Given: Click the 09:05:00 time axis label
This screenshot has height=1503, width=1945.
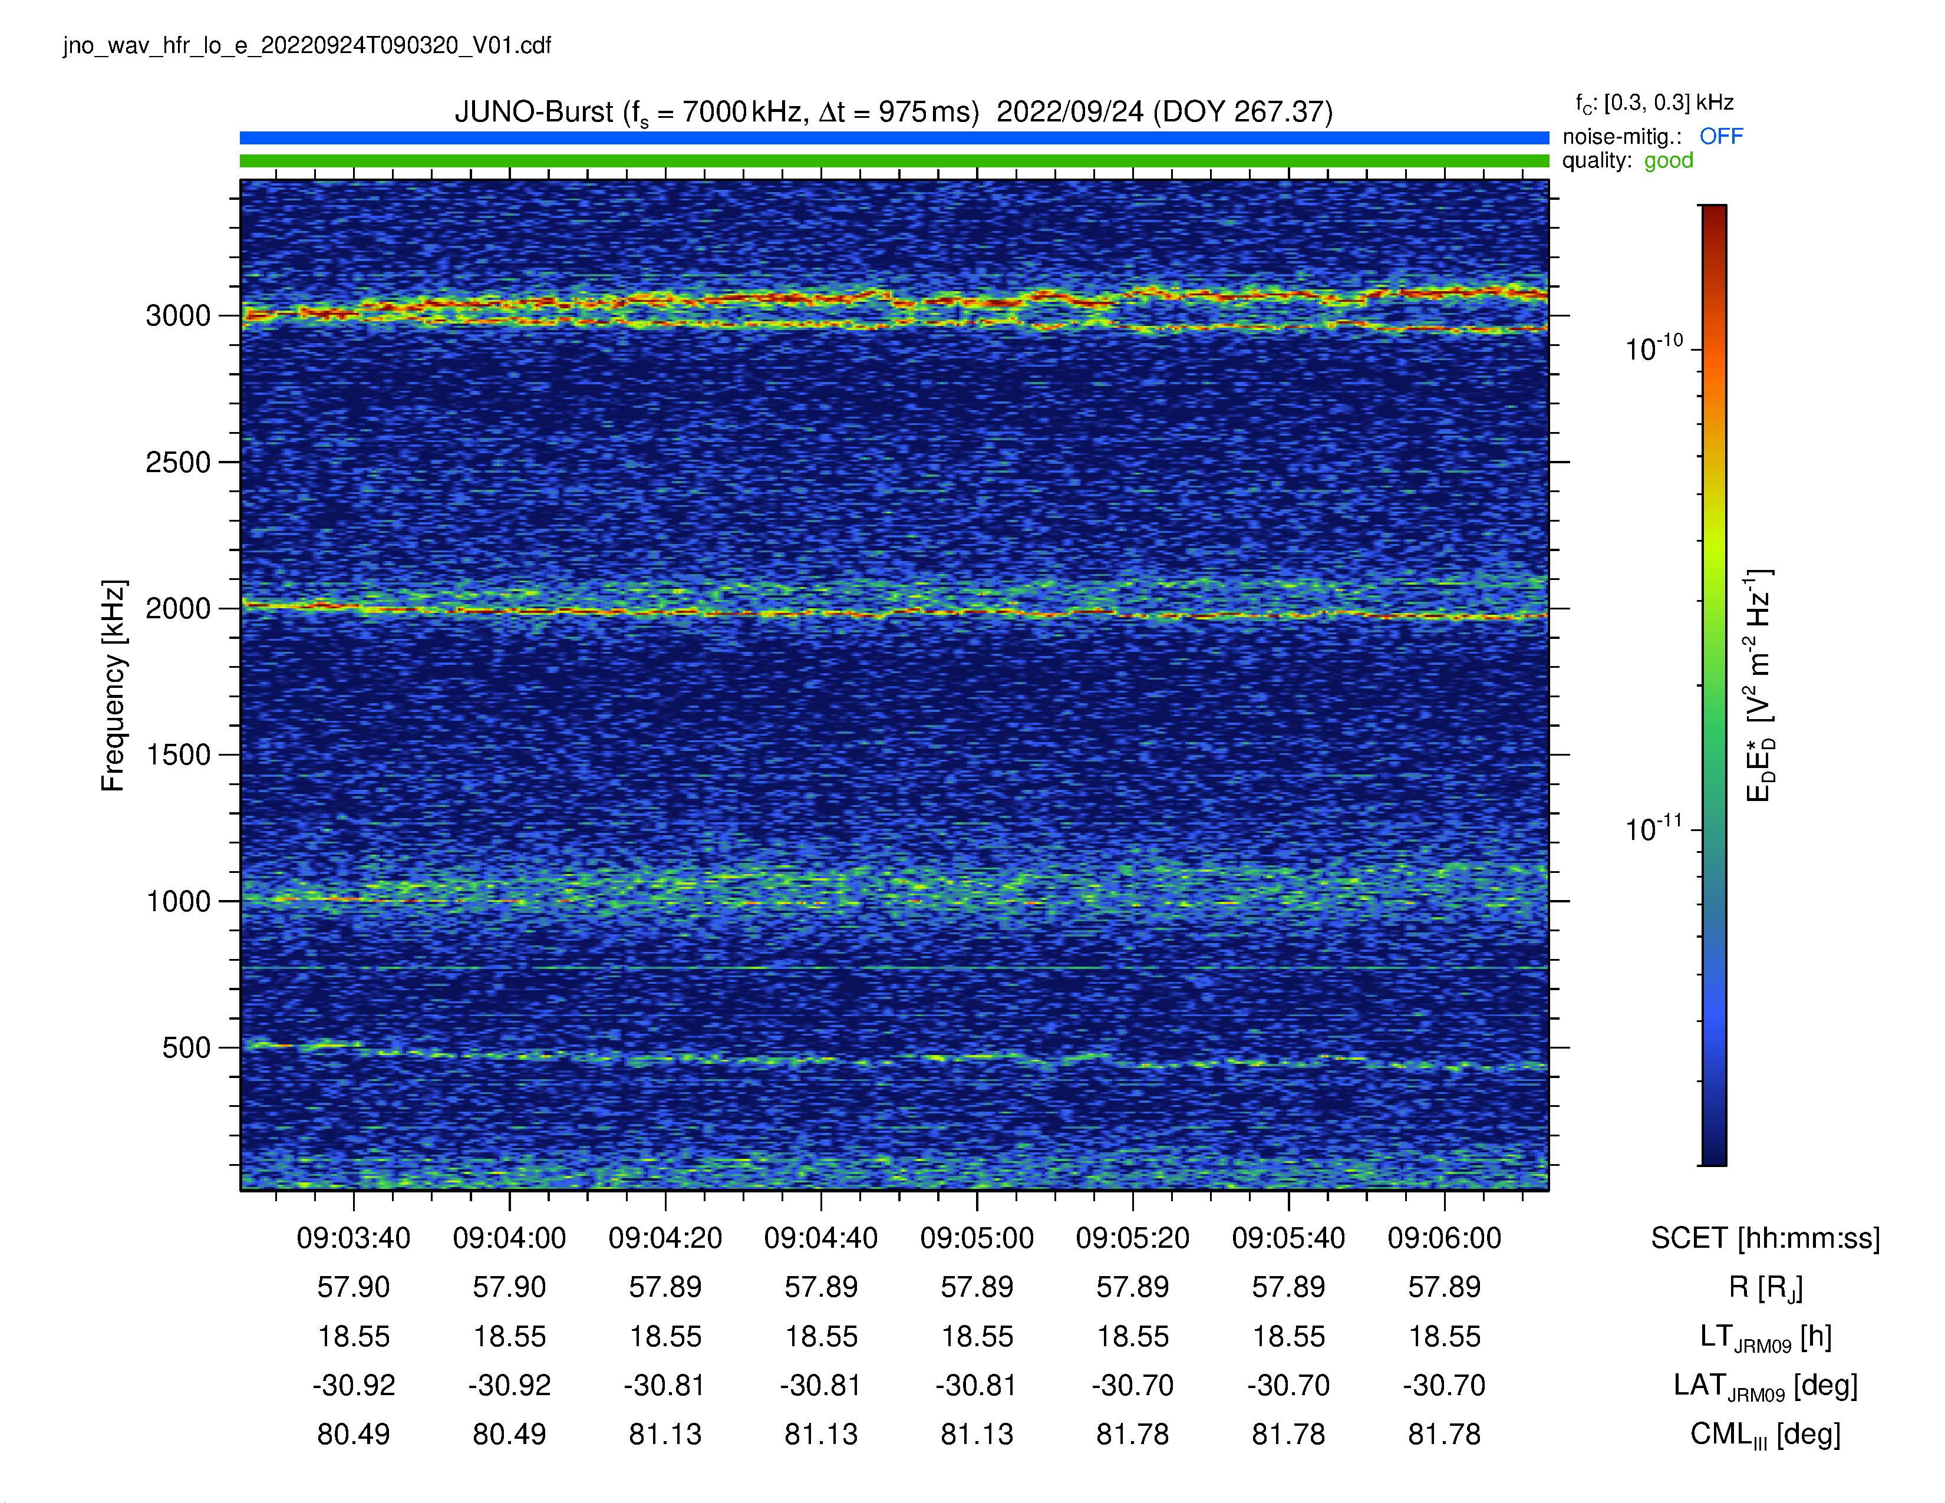Looking at the screenshot, I should click(x=976, y=1238).
